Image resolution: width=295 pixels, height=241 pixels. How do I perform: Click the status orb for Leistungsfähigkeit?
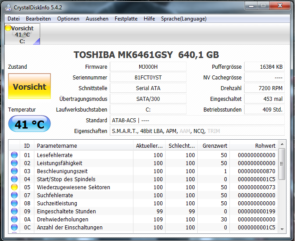(14, 163)
